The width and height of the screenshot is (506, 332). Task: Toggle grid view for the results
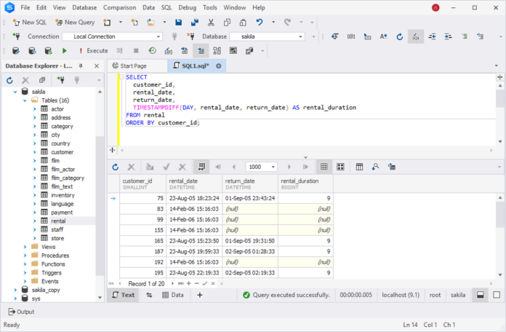coord(324,167)
